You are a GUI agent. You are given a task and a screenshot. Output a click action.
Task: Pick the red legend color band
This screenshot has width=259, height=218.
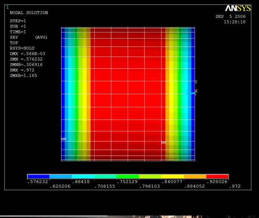pyautogui.click(x=217, y=177)
